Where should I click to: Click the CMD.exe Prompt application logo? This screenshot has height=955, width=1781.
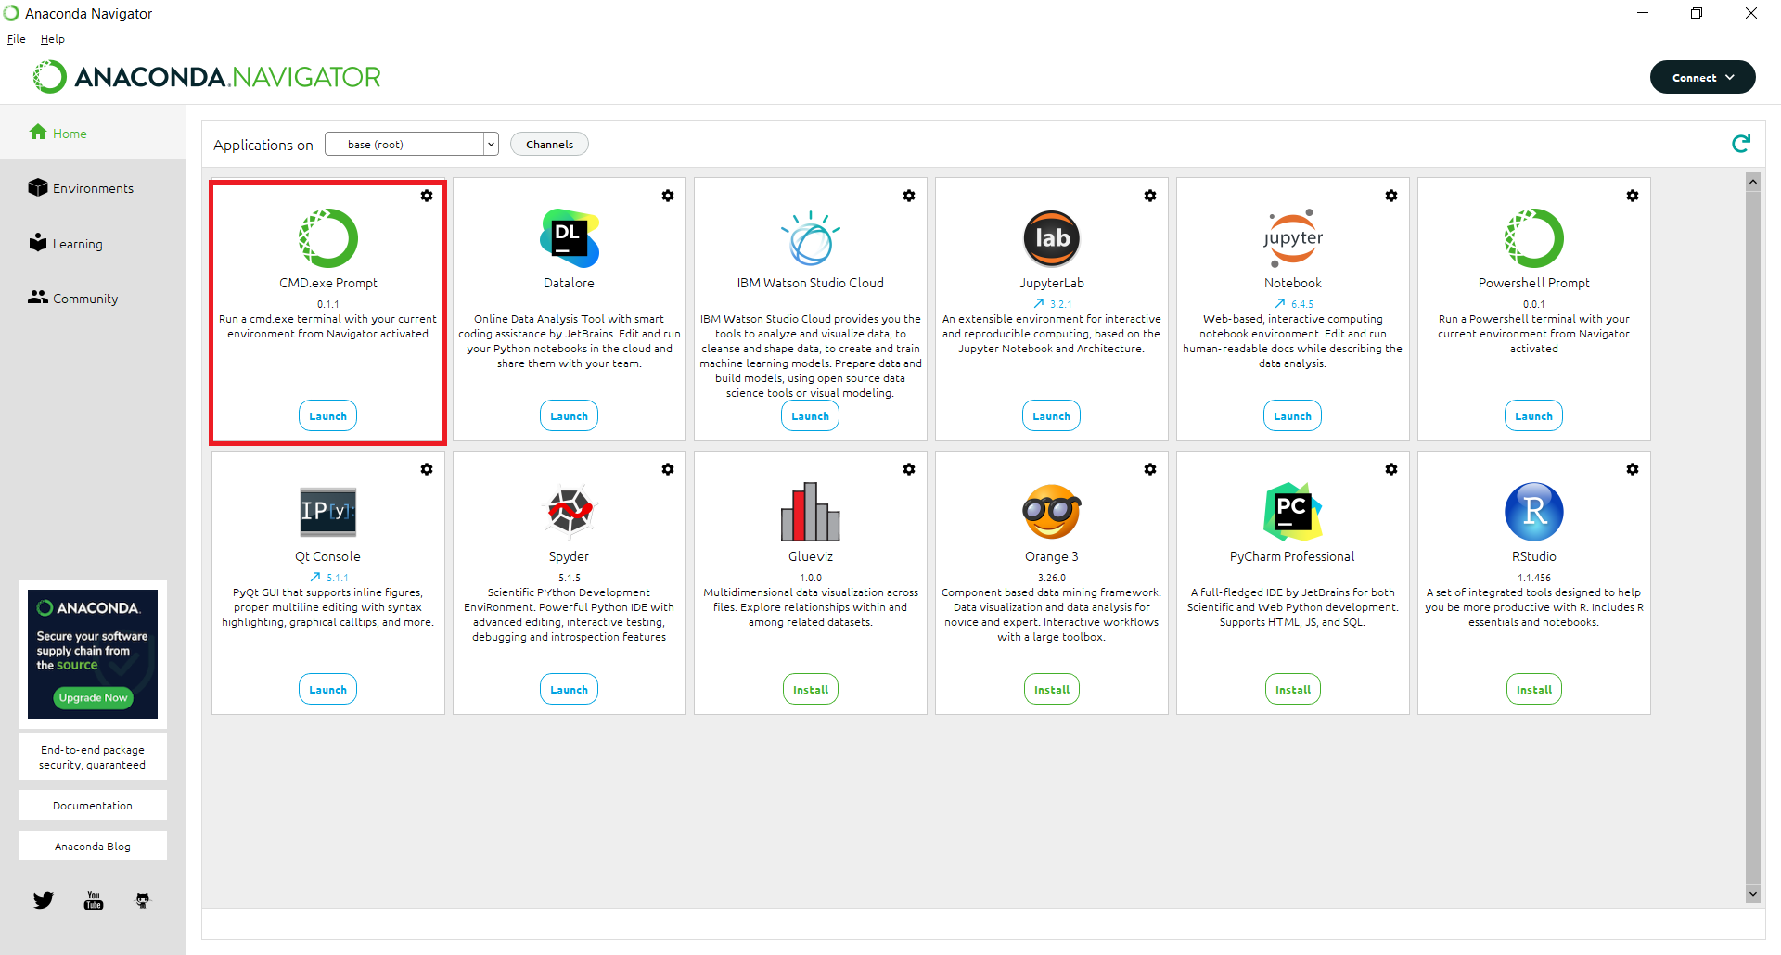click(x=328, y=238)
